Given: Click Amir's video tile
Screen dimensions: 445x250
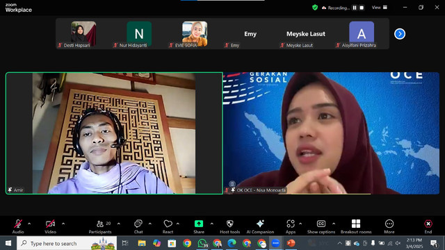Looking at the screenshot, I should click(114, 133).
